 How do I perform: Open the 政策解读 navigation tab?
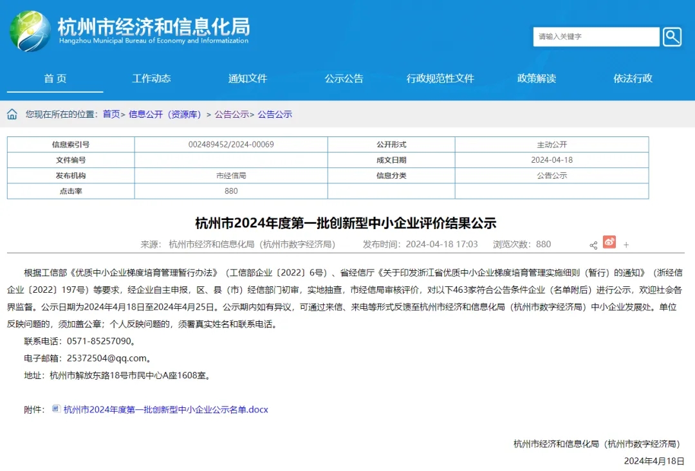click(x=537, y=78)
